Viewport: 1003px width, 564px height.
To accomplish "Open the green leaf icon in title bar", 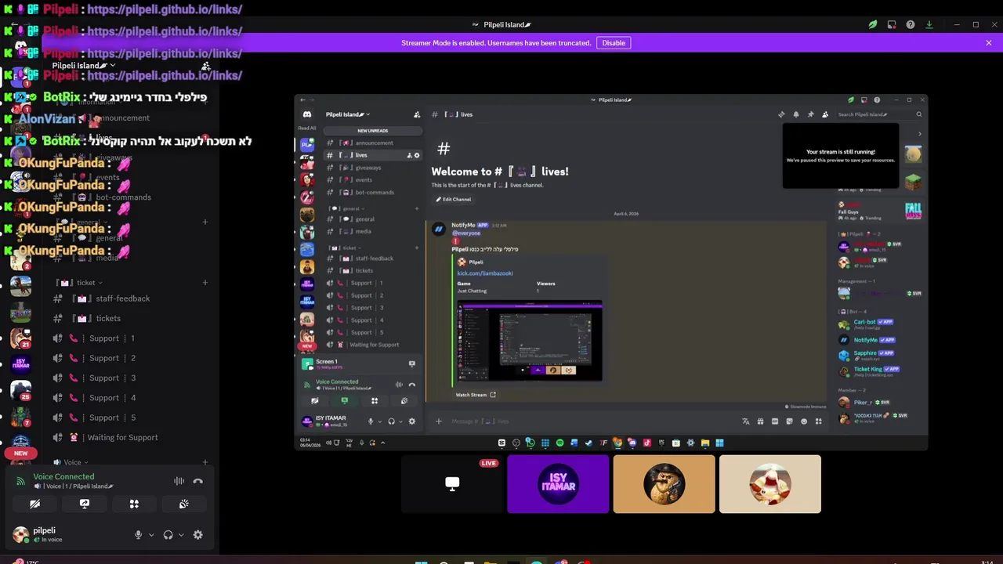I will tap(872, 24).
